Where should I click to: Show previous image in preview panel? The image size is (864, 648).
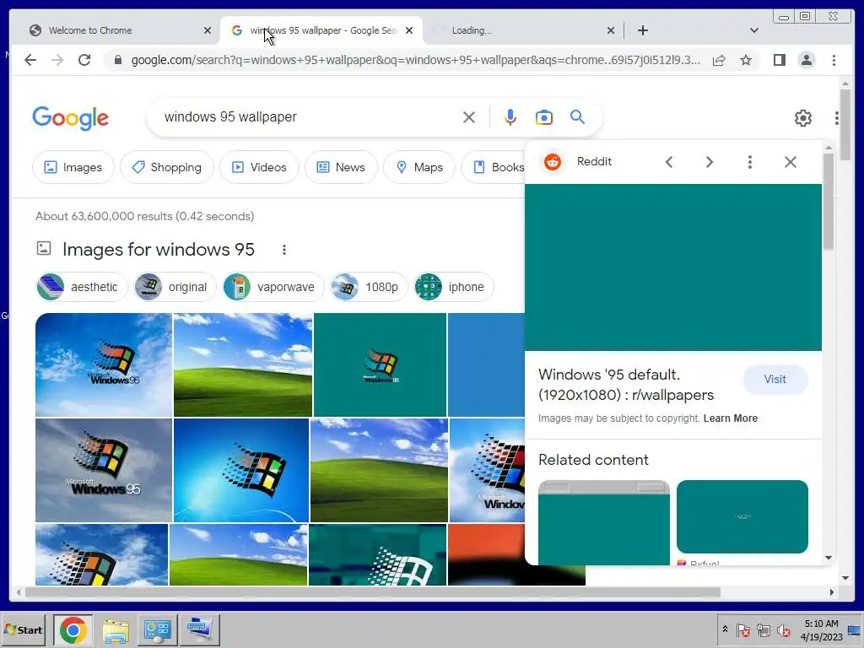tap(669, 162)
